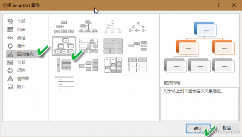The height and width of the screenshot is (137, 242).
Task: Click the description text 用于从上到下显示层次关系递进
Action: (x=193, y=91)
